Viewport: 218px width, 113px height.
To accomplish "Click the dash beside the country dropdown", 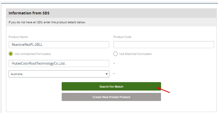I will pos(114,74).
